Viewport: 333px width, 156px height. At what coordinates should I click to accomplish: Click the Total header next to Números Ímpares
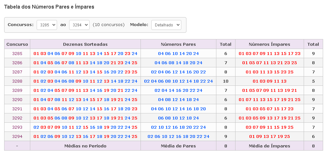[313, 44]
